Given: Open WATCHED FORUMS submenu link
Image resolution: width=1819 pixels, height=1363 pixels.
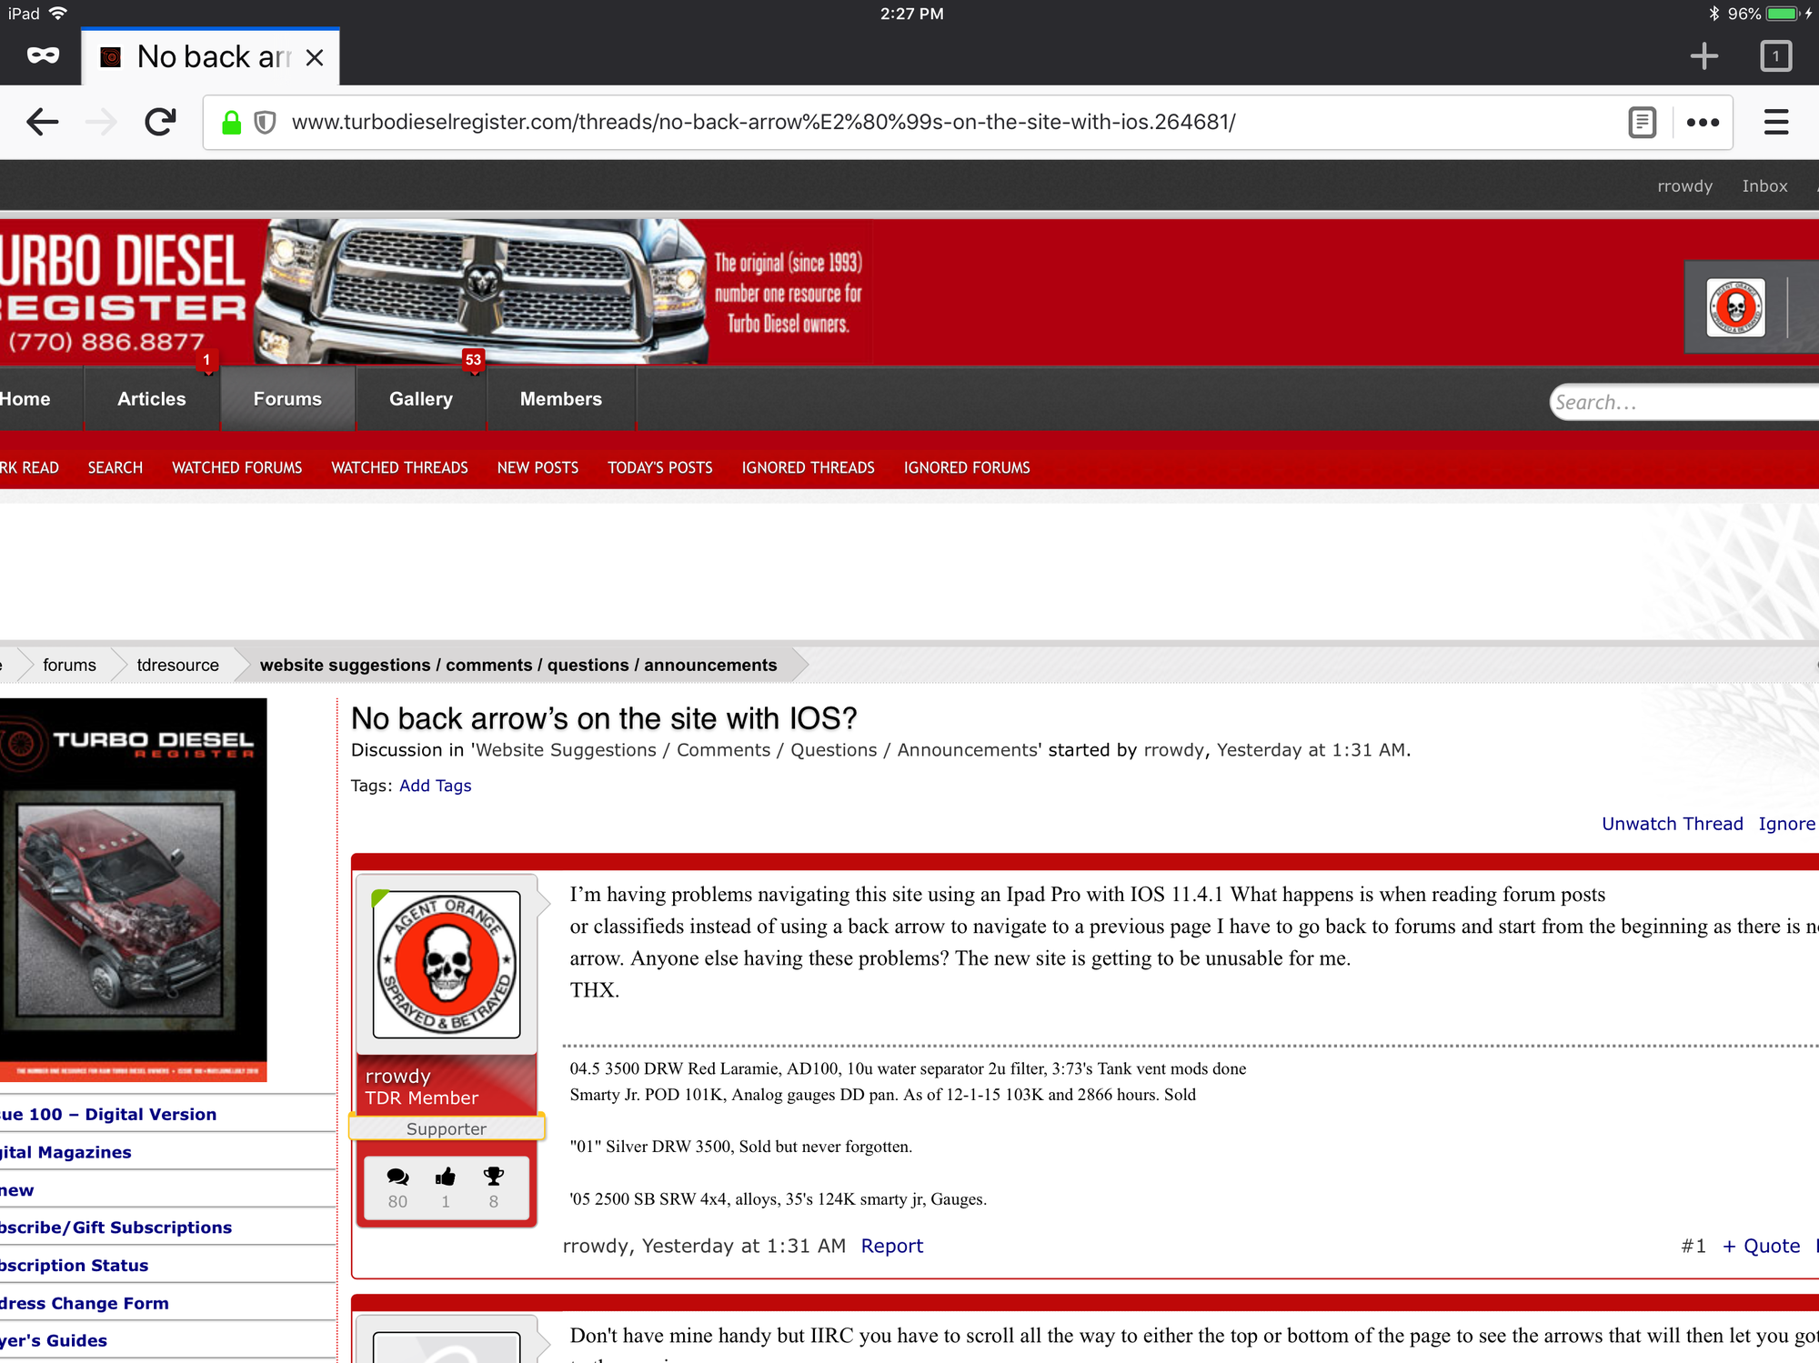Looking at the screenshot, I should point(236,467).
